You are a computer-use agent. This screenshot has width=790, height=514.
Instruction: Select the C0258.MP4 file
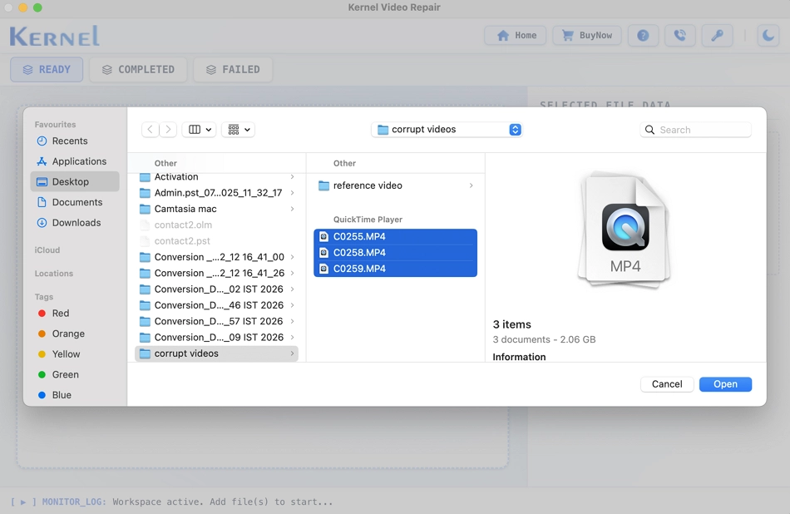396,253
